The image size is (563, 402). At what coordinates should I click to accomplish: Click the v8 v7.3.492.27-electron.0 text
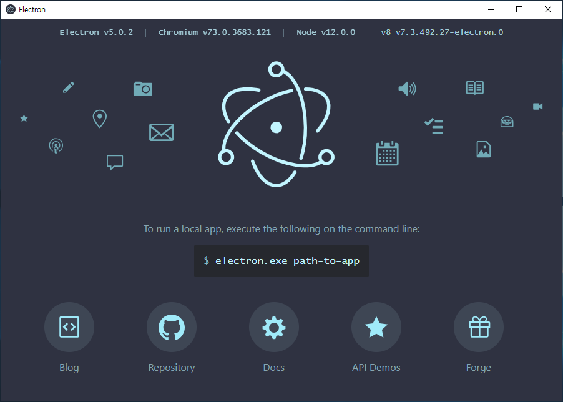point(442,32)
